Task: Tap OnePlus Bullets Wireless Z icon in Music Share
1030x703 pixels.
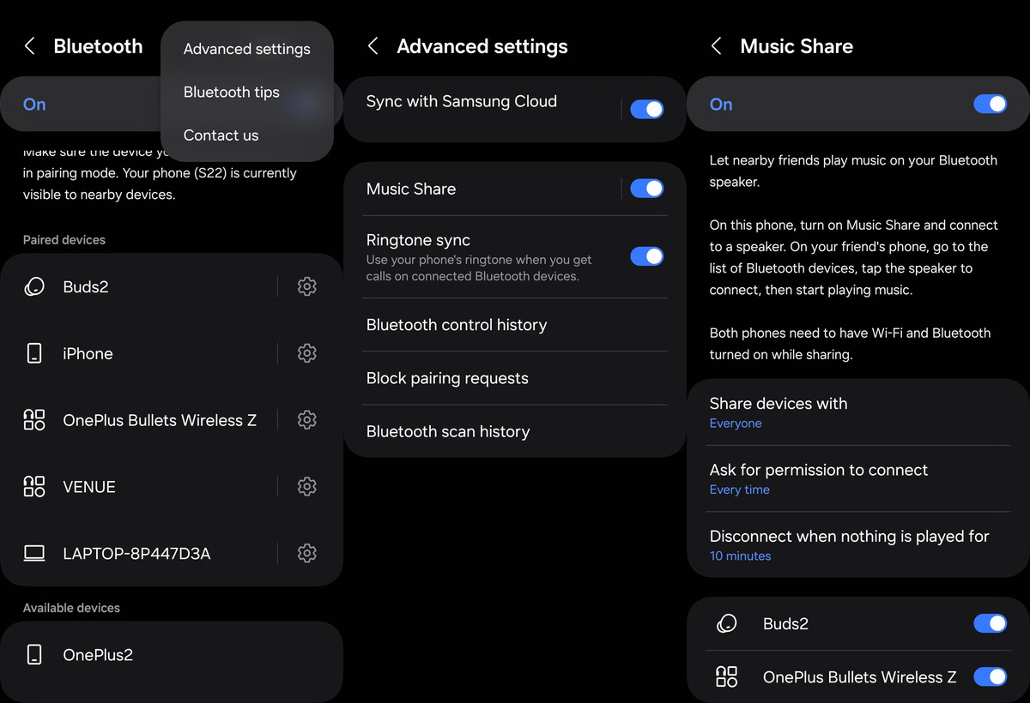Action: (726, 677)
